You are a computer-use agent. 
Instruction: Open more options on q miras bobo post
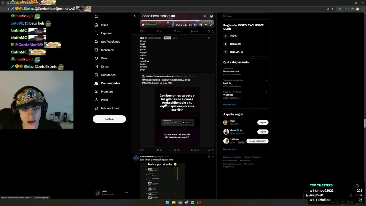[x=213, y=157]
